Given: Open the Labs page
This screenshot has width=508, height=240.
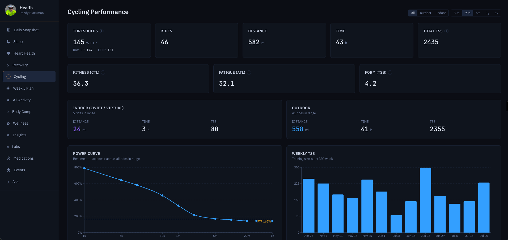Looking at the screenshot, I should point(29,147).
